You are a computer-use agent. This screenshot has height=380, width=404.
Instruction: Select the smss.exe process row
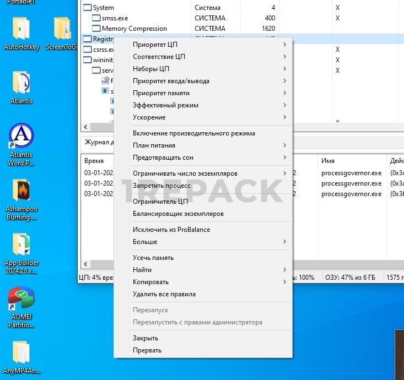pyautogui.click(x=114, y=18)
